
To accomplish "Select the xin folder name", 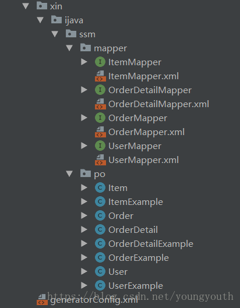I will (57, 6).
